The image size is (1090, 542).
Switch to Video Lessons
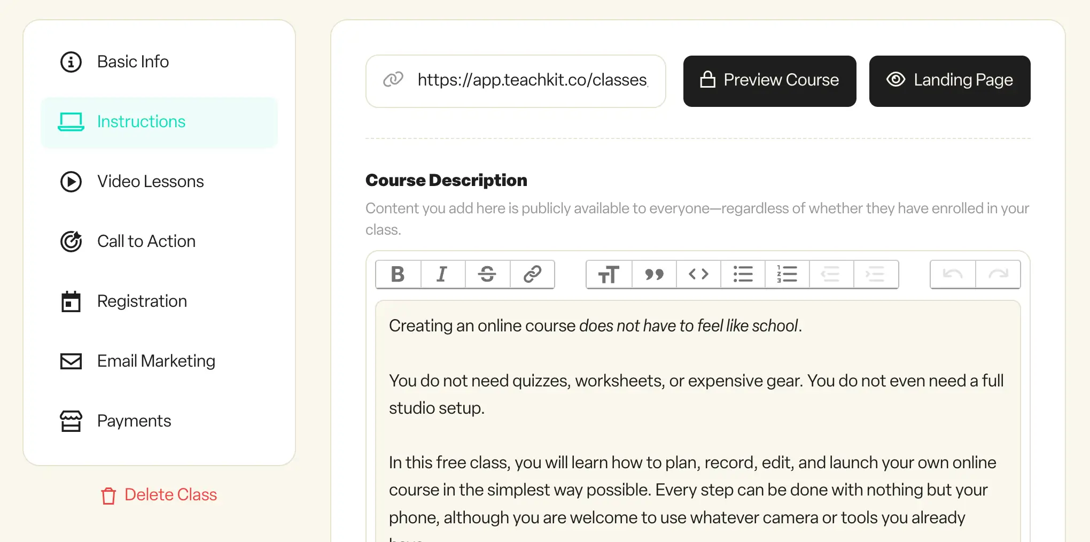(x=150, y=181)
